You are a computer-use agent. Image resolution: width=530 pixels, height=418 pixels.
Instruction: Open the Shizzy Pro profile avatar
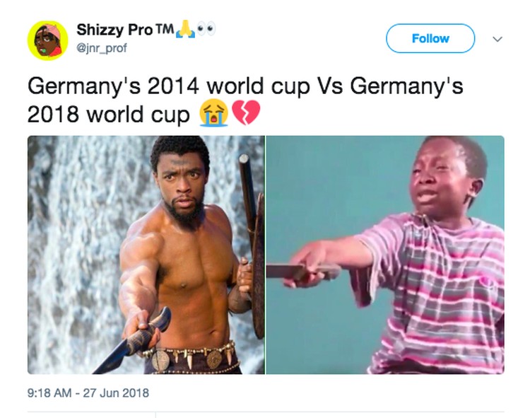47,40
